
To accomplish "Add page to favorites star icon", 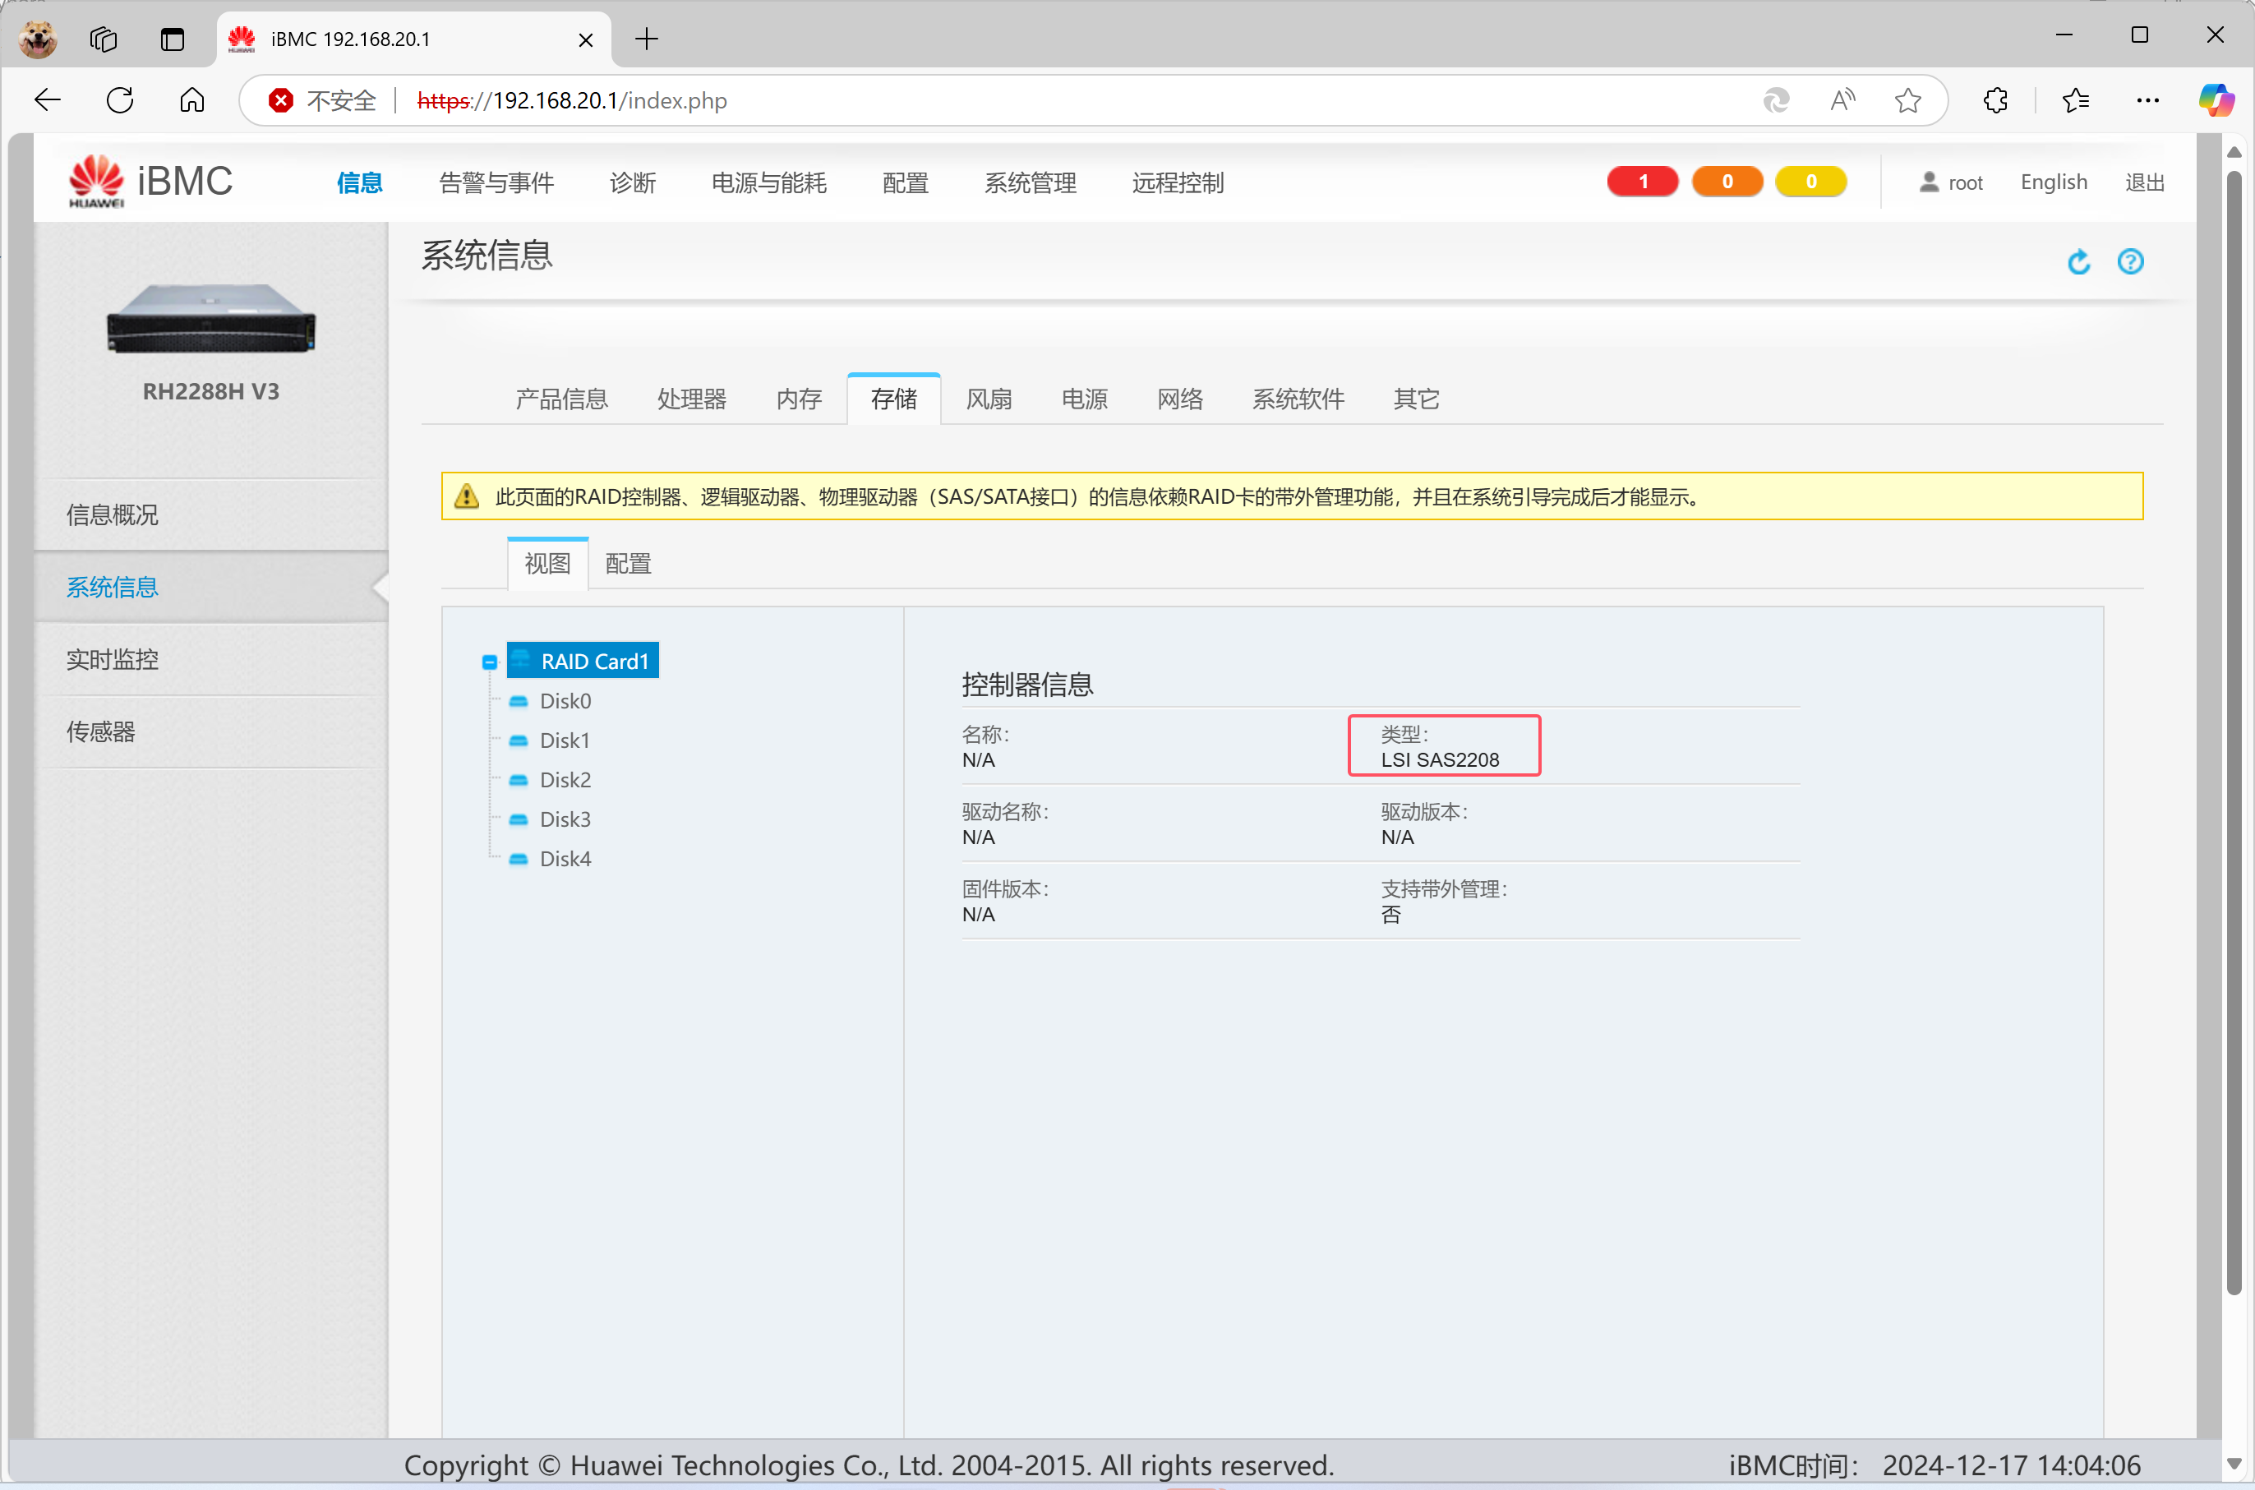I will coord(1907,101).
